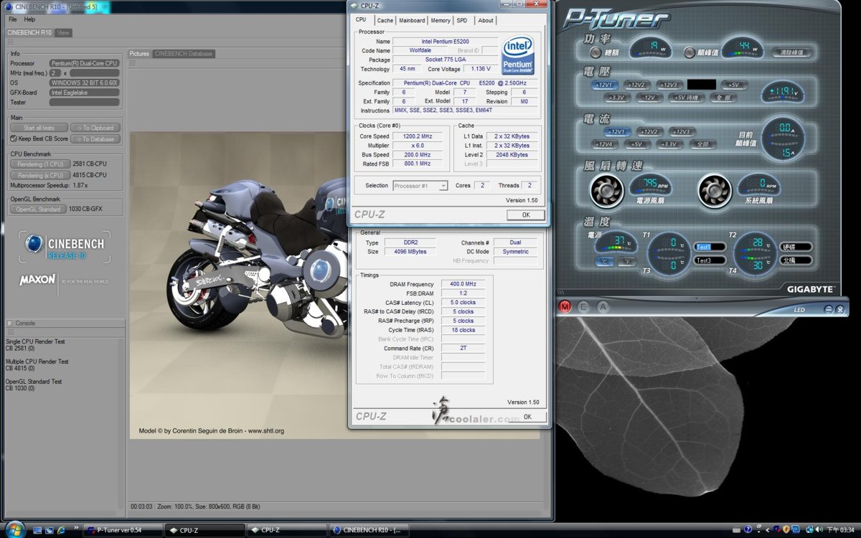Click the E mode button in P-Tuner
Image resolution: width=861 pixels, height=538 pixels.
584,307
